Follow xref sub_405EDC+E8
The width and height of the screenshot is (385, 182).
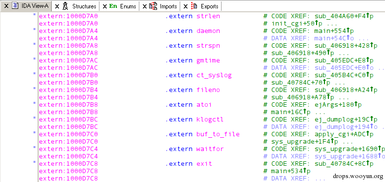[x=340, y=61]
